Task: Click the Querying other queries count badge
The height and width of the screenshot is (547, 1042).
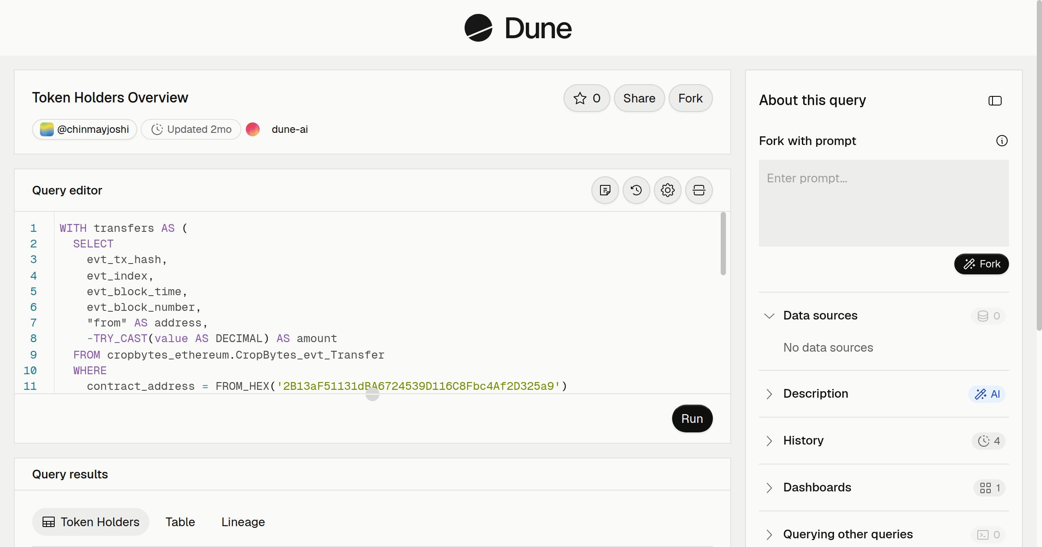Action: (x=988, y=535)
